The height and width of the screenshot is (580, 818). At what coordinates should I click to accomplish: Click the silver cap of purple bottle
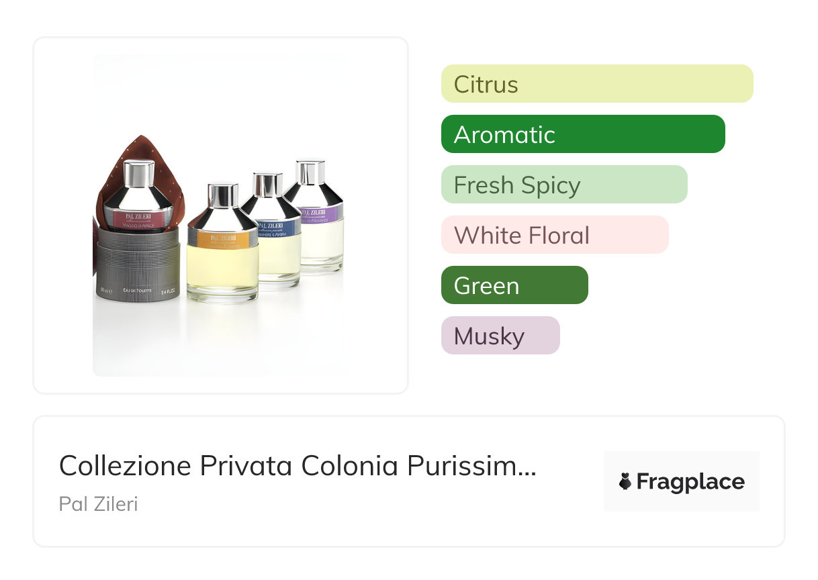pyautogui.click(x=311, y=173)
